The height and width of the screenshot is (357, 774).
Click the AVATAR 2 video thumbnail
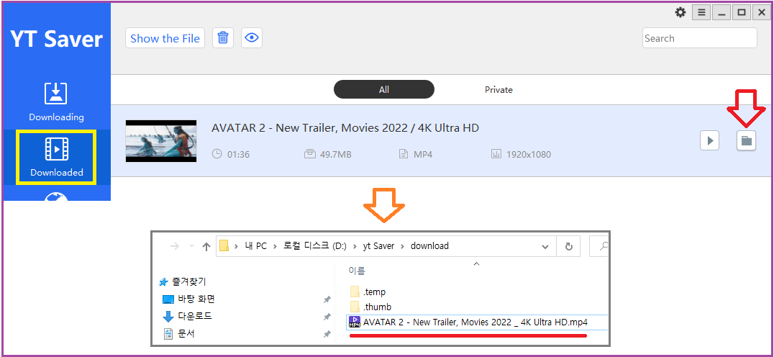[x=161, y=141]
